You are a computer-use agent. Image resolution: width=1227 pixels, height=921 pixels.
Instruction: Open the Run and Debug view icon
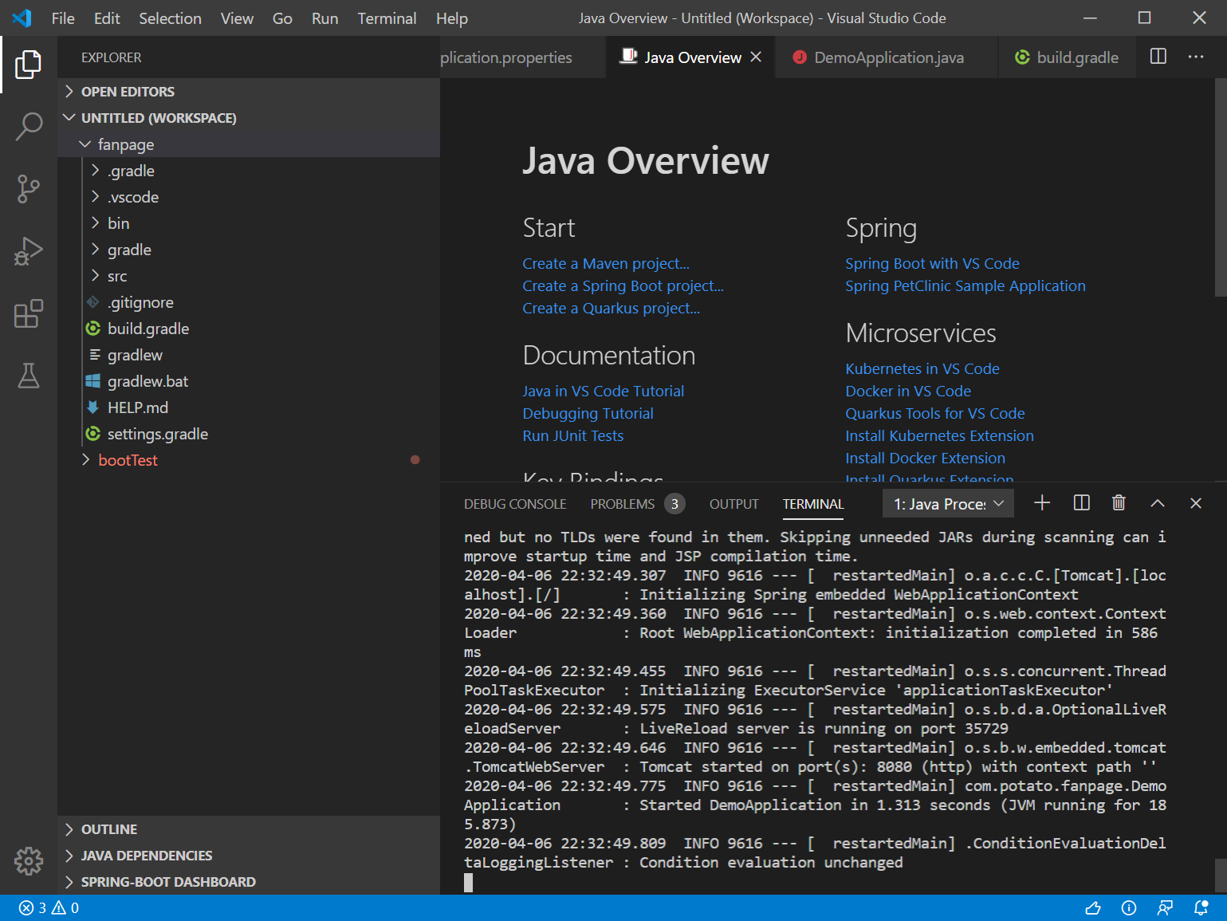coord(29,251)
